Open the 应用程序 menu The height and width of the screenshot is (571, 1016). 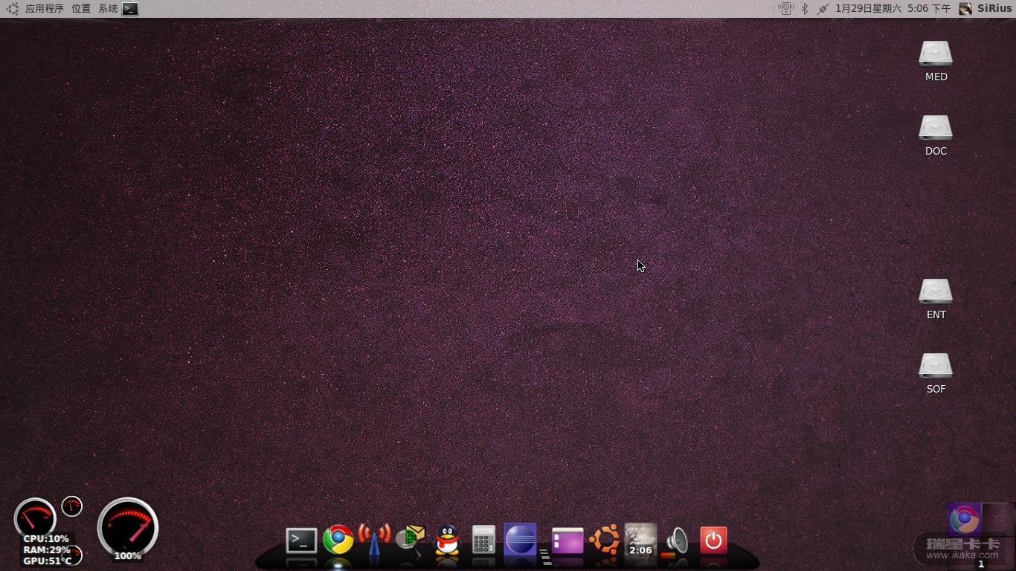tap(45, 9)
